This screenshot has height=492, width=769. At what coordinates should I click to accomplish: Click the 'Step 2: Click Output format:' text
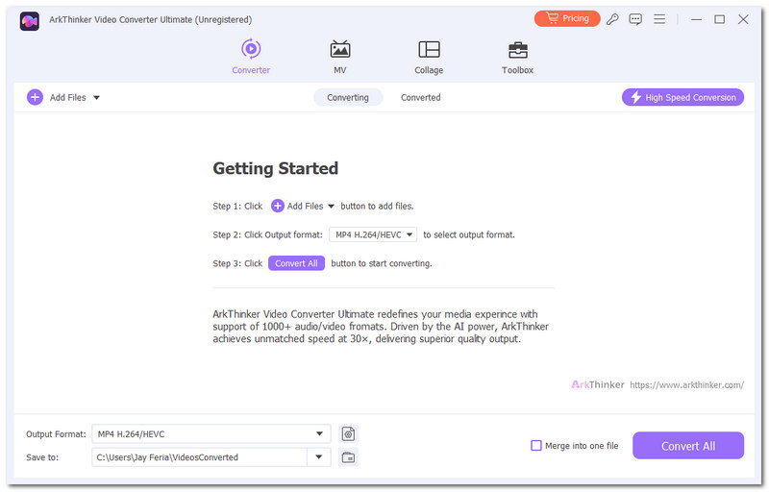point(268,234)
